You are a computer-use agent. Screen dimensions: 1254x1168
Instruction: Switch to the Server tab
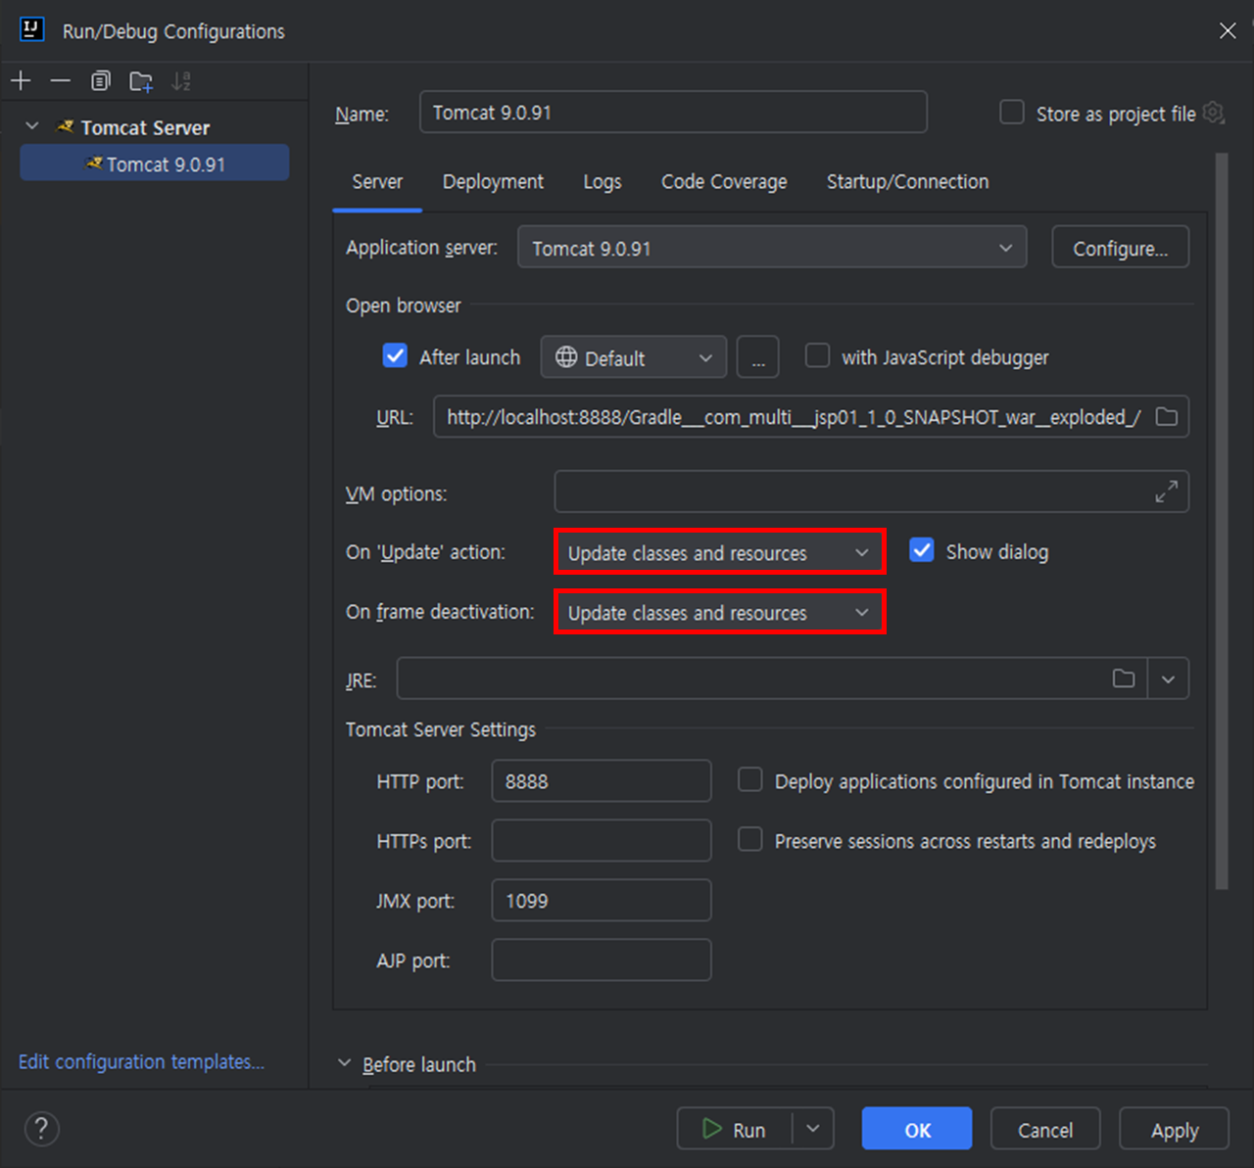pos(377,182)
